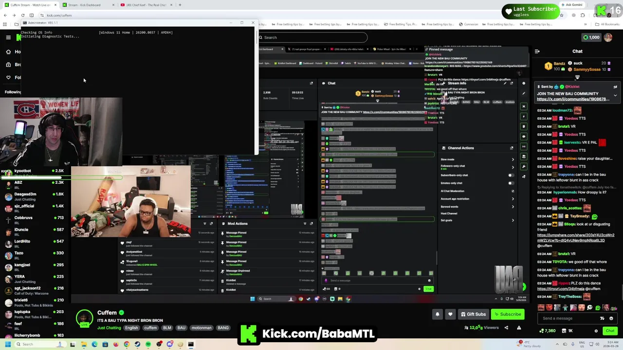
Task: Select the English tag
Action: coord(131,328)
